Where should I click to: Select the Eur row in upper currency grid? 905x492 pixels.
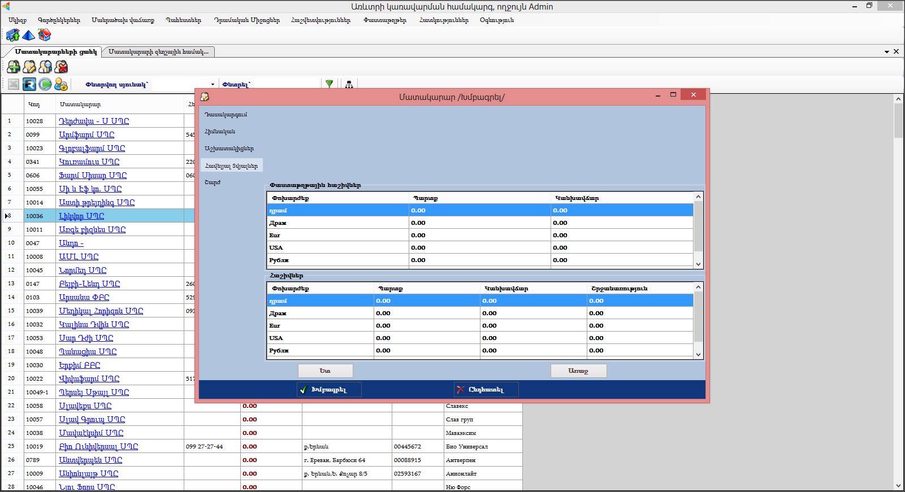point(338,236)
